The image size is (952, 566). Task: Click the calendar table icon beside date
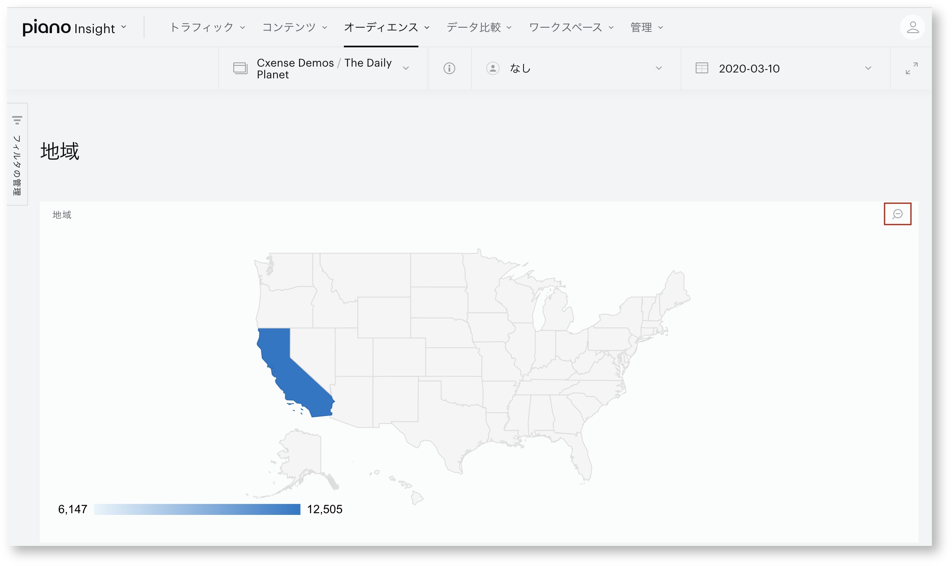point(702,68)
